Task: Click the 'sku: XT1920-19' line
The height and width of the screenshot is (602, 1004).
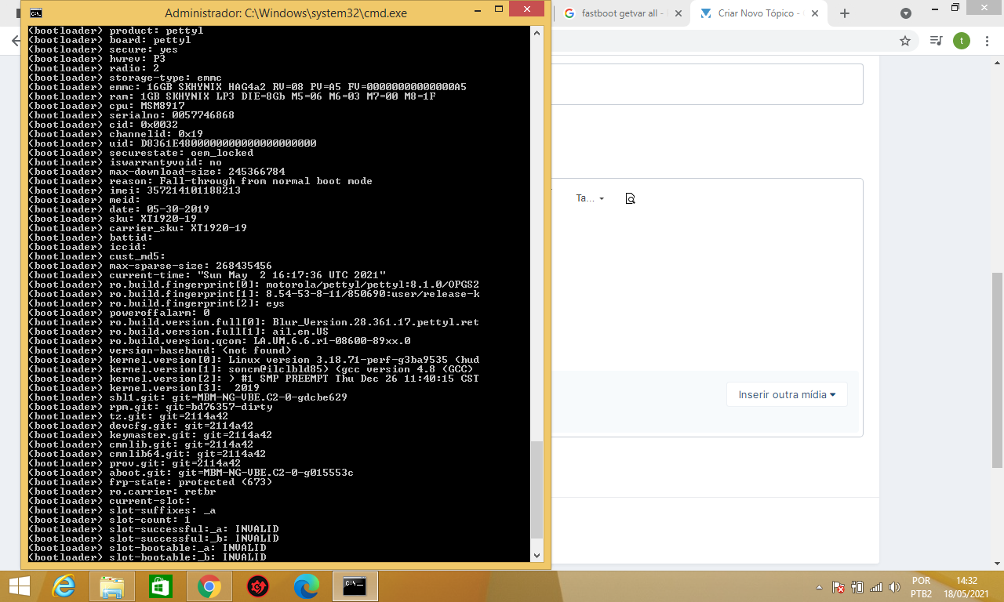Action: pos(113,219)
